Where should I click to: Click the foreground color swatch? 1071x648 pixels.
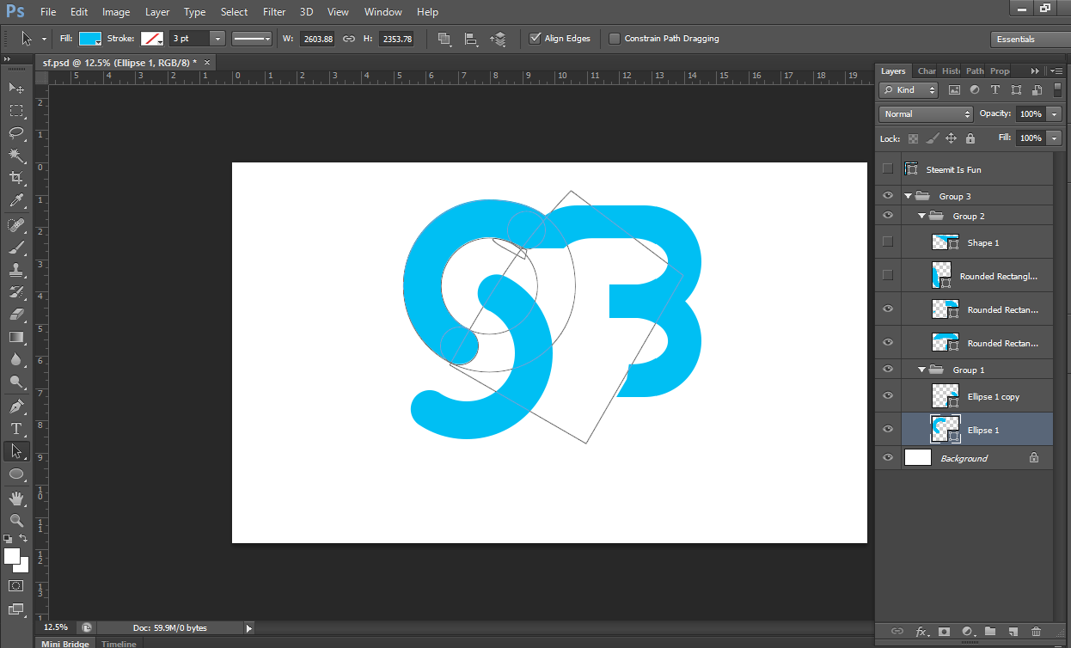pos(12,556)
